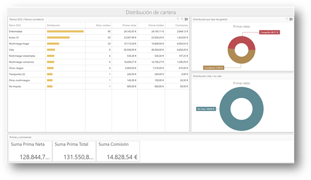
Task: Open the Suma Prima Total card
Action: 74,151
